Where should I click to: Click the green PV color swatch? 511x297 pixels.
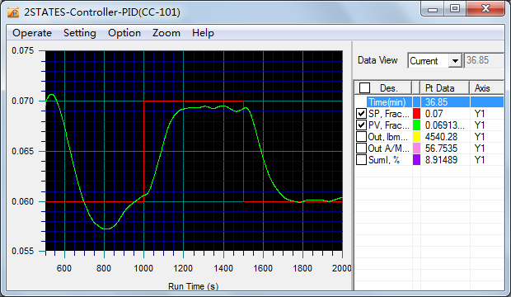pyautogui.click(x=416, y=125)
